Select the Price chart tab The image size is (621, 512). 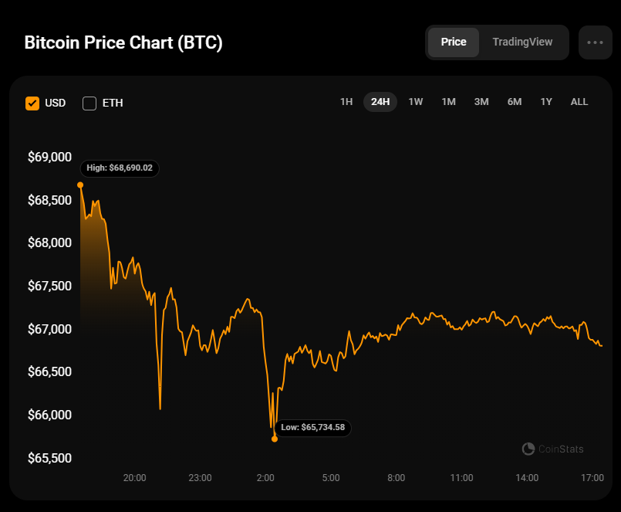(x=454, y=42)
